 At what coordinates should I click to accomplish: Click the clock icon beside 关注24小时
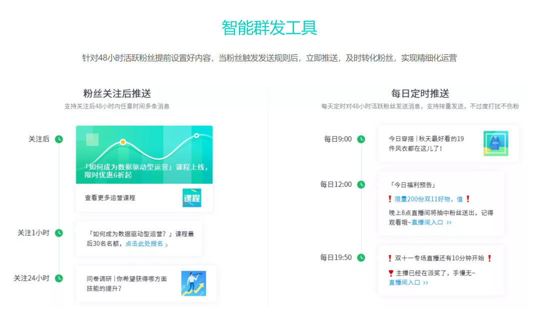click(x=59, y=278)
